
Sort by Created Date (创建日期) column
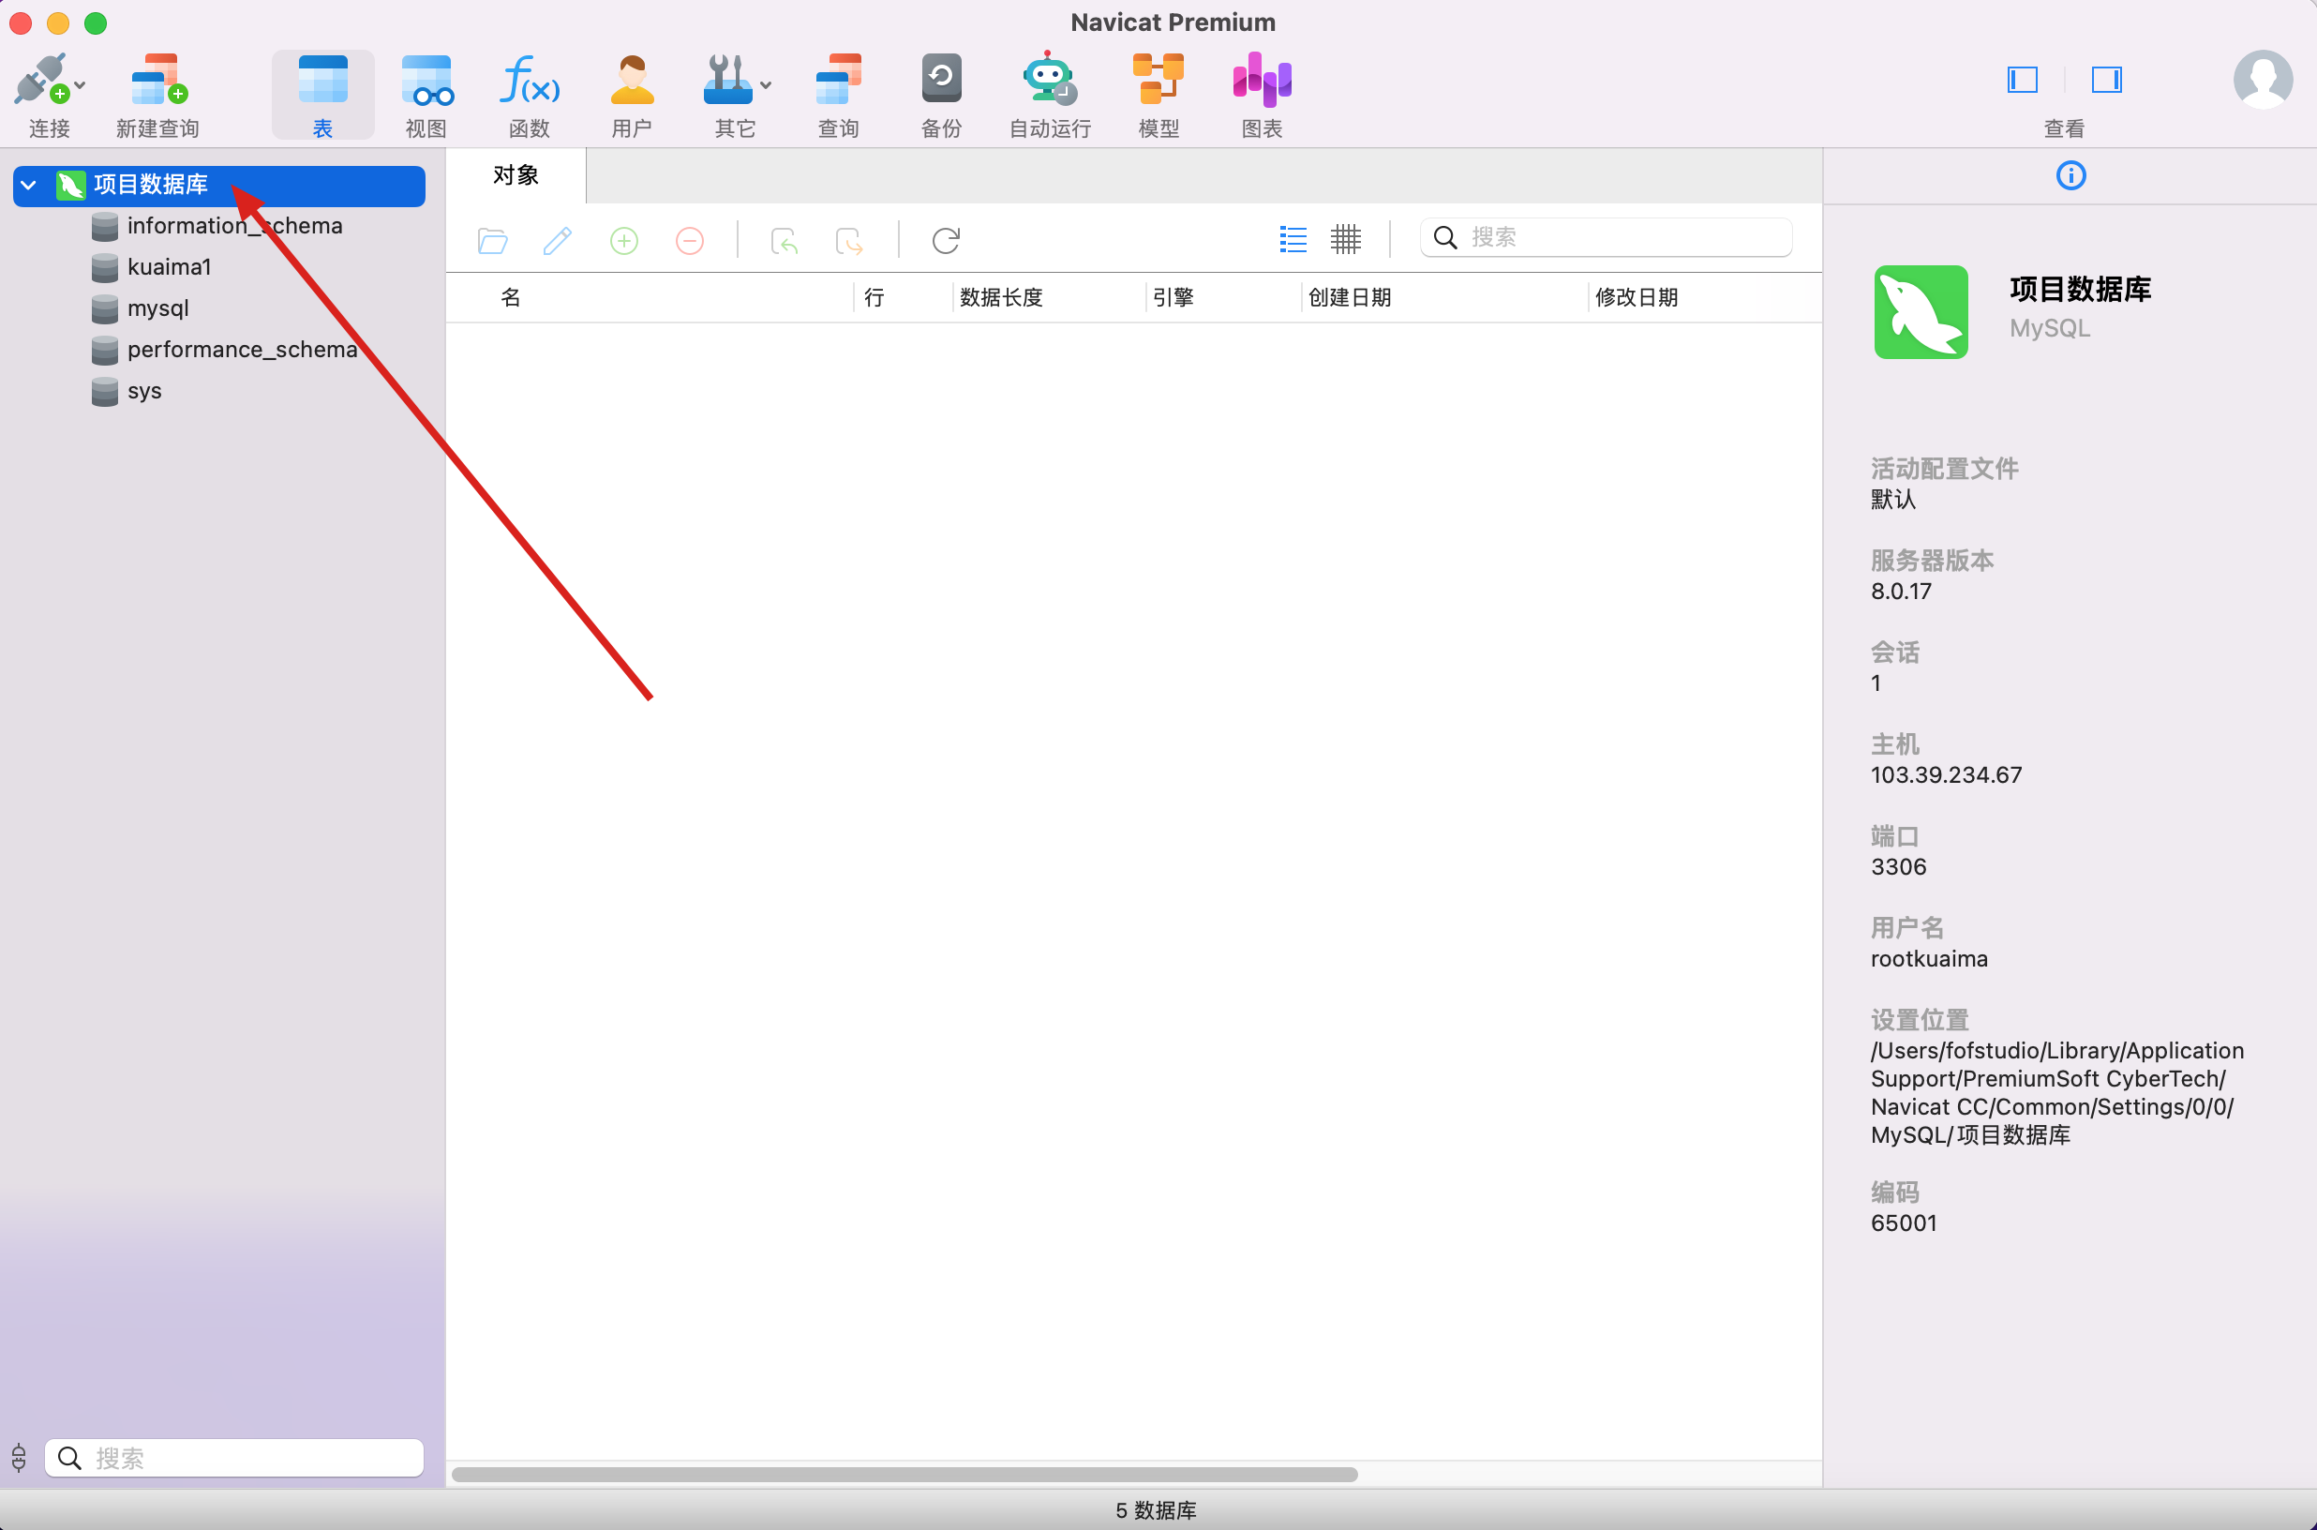pyautogui.click(x=1349, y=297)
